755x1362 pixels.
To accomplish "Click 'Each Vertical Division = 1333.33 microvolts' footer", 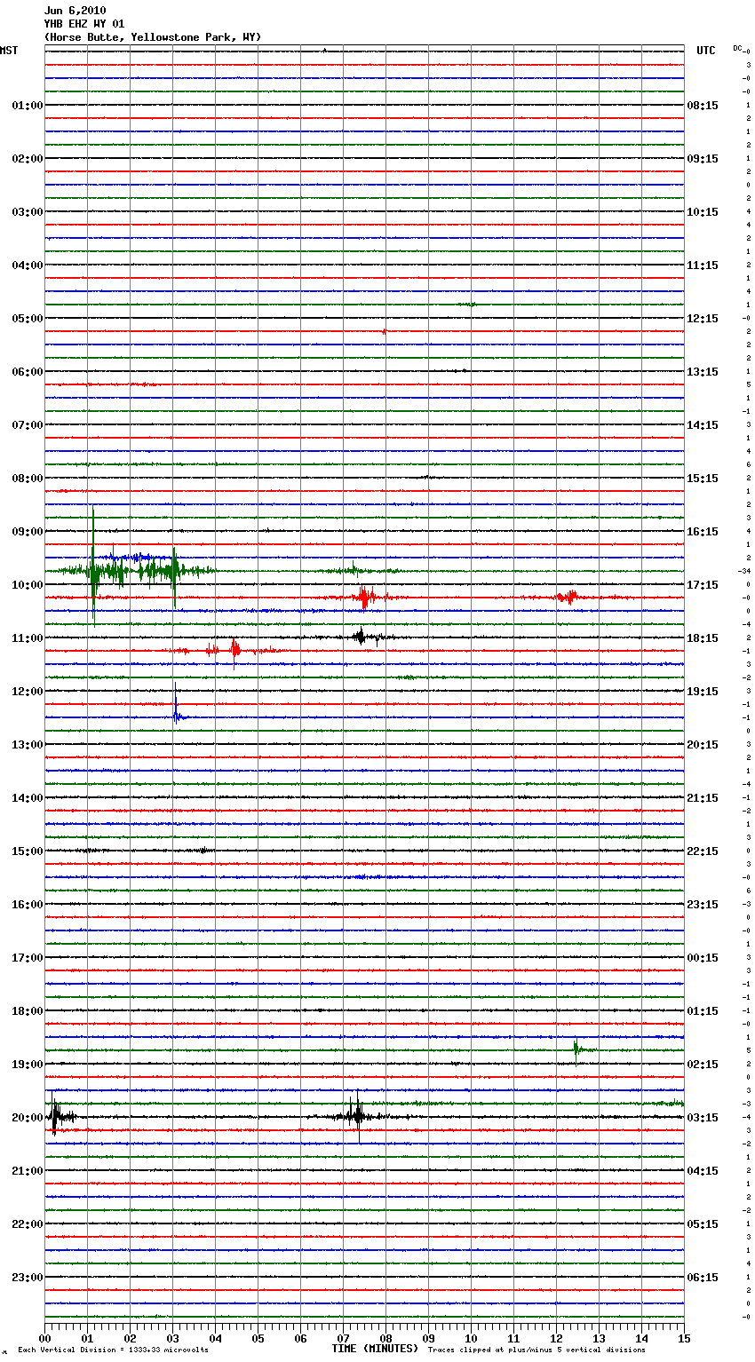I will 113,1350.
